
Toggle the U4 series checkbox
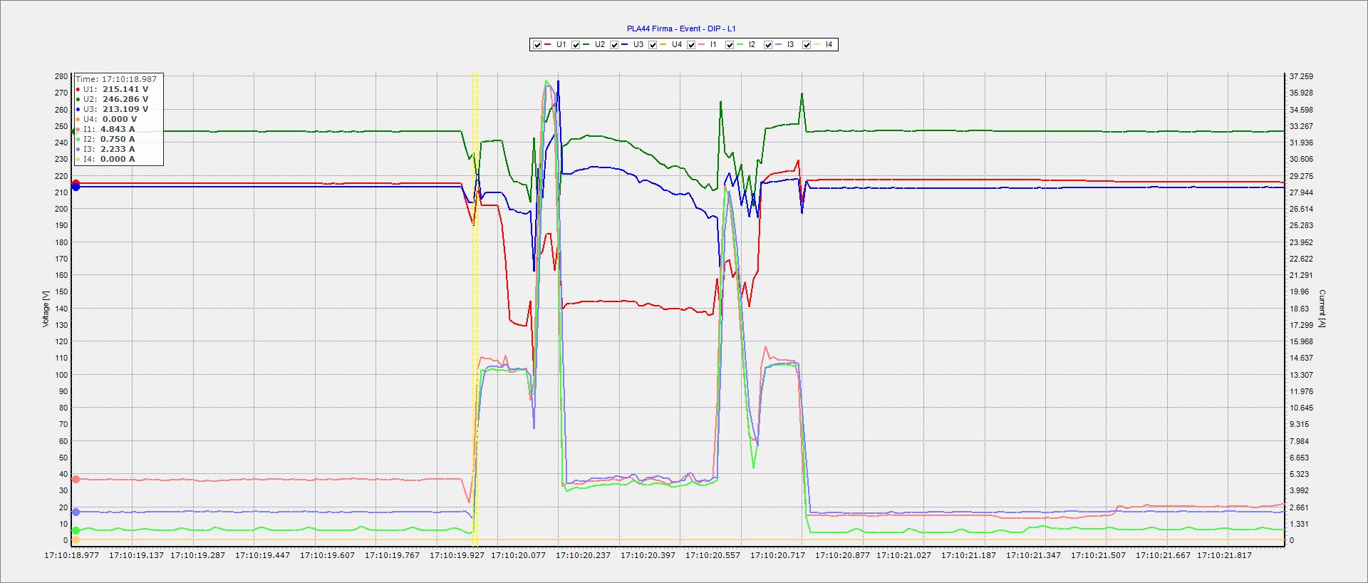click(x=653, y=45)
